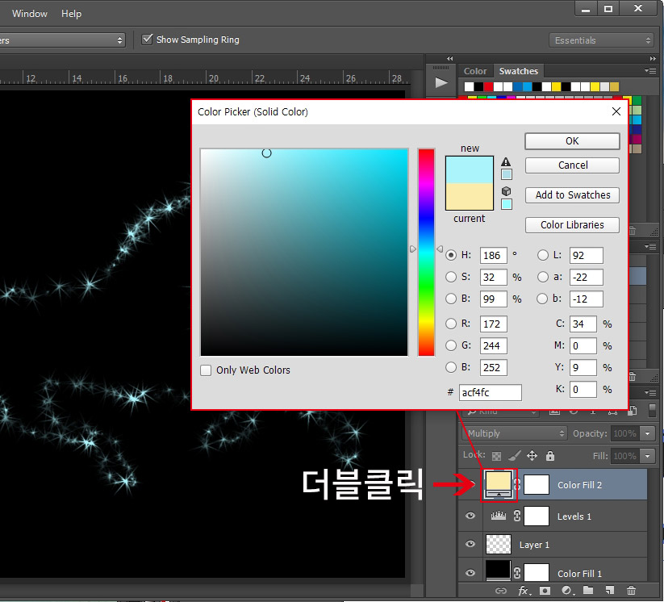Click link chain icon on Color Fill 1 layer
Viewport: 664px width, 602px height.
[517, 573]
